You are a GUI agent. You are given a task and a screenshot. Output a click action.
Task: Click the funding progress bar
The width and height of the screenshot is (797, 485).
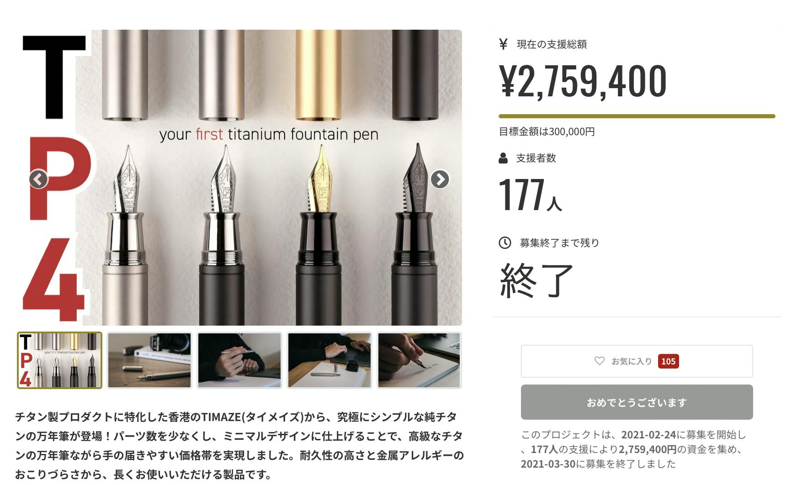coord(637,116)
